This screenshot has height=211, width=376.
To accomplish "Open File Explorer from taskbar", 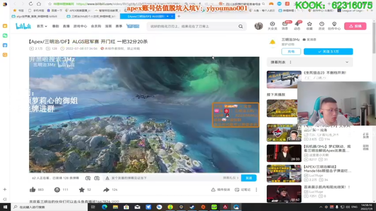I will point(115,207).
